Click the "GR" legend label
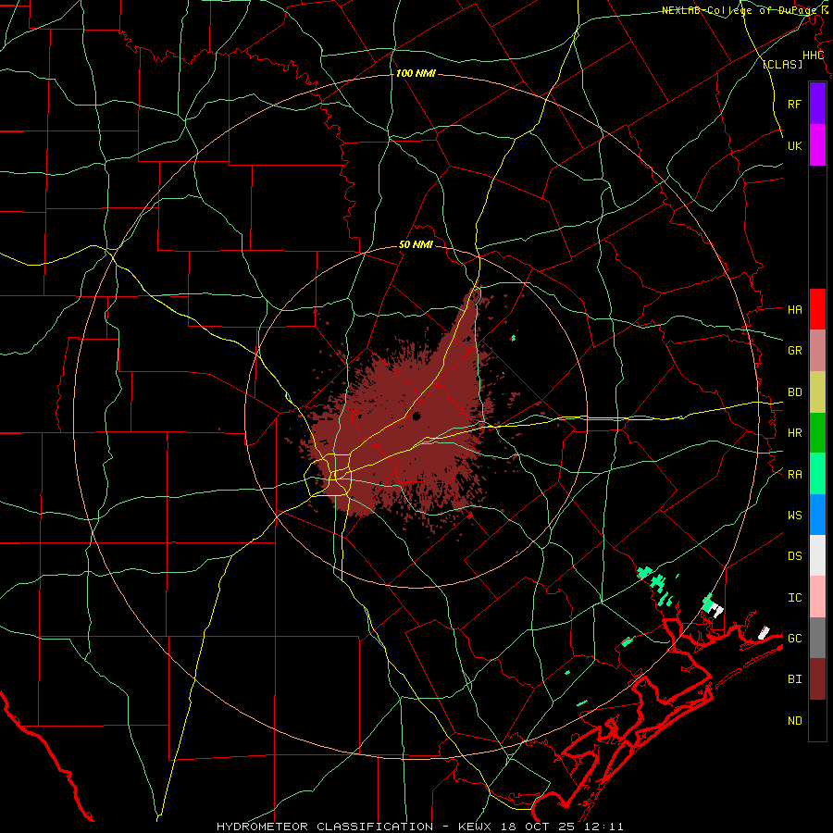 click(x=794, y=351)
